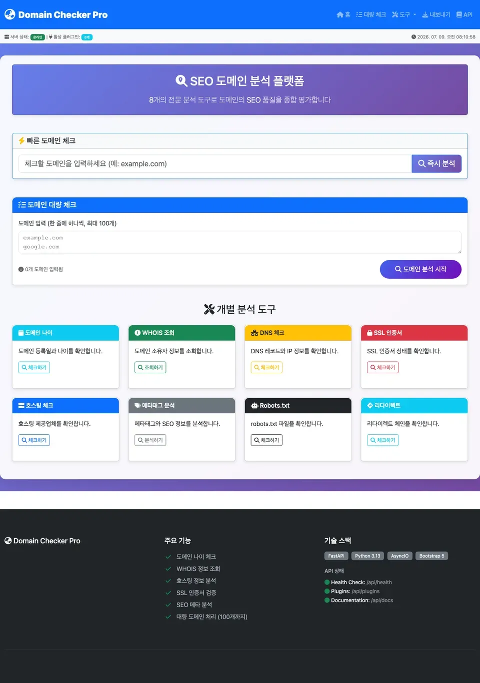Click the magnifier icon in the SEO heading
This screenshot has width=480, height=683.
coord(181,81)
